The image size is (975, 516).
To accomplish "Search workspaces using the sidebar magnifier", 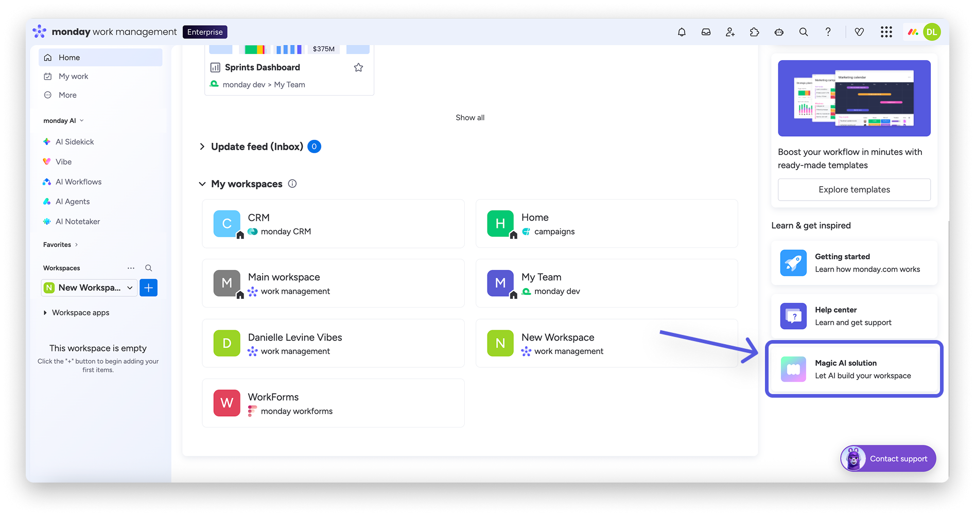I will point(149,268).
